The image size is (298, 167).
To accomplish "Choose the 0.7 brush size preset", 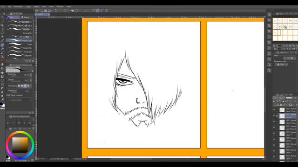I will click(x=8, y=122).
